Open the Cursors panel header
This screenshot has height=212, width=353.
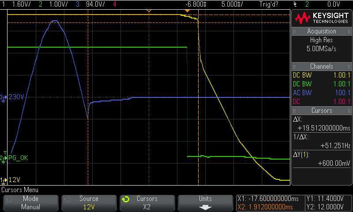[x=322, y=111]
